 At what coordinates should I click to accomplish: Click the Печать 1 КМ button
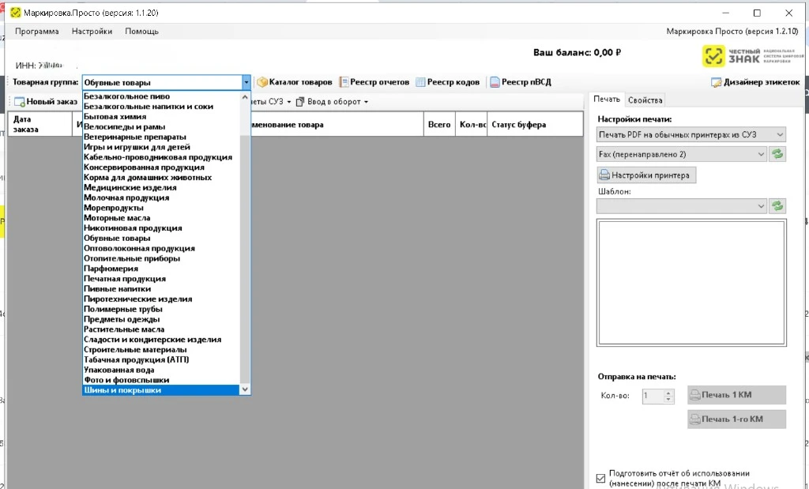click(736, 395)
